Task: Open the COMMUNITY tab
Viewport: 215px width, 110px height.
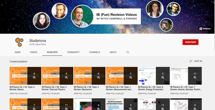Action: 73,52
